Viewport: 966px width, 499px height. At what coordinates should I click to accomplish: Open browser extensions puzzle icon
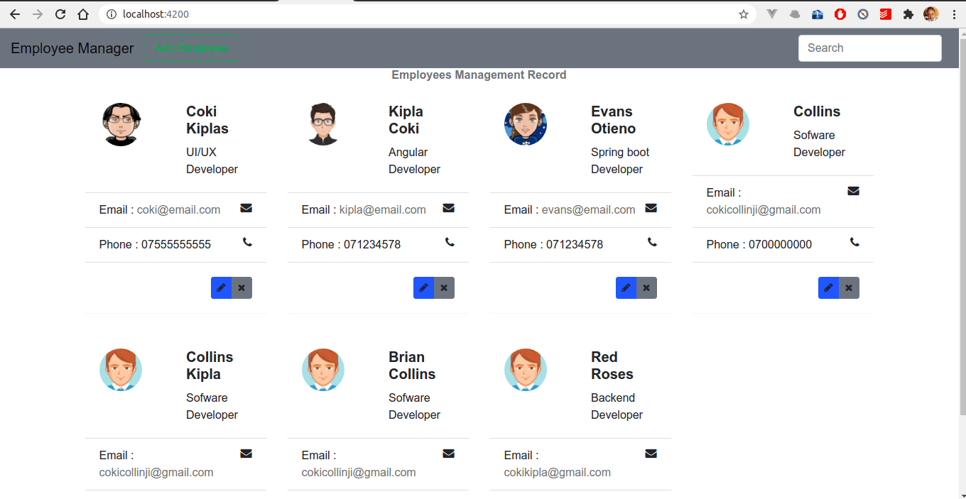pyautogui.click(x=908, y=14)
